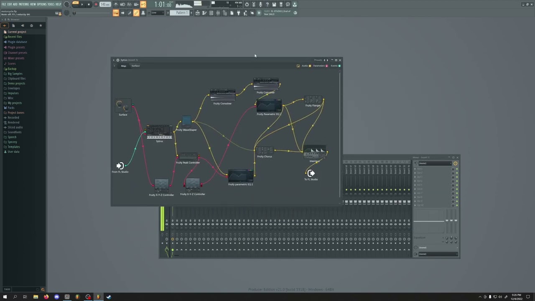
Task: Open the mixer view icon in toolbar
Action: tap(218, 13)
